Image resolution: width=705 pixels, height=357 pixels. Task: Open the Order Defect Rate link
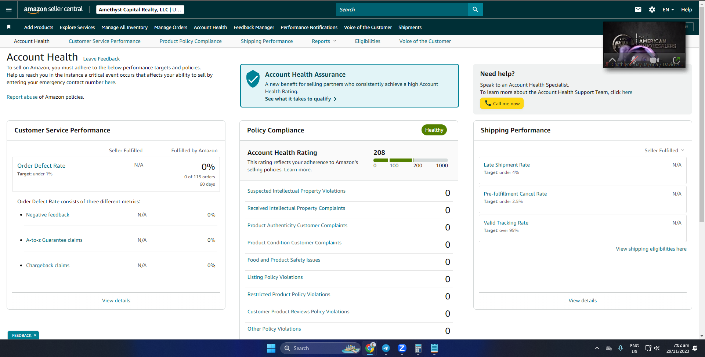pos(41,165)
